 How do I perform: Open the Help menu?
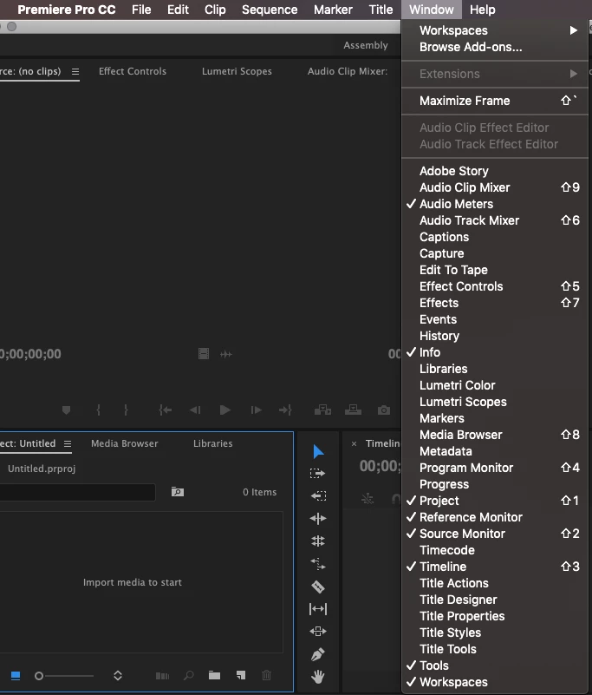[x=483, y=10]
